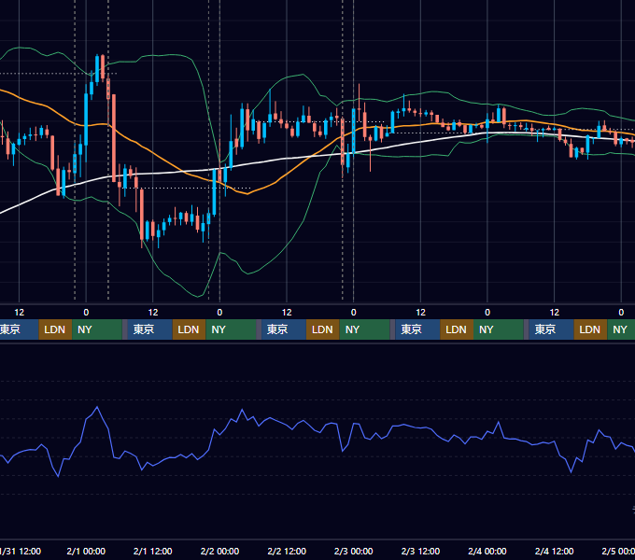Click the 2/1 00:00 date label
635x560 pixels.
[x=86, y=551]
